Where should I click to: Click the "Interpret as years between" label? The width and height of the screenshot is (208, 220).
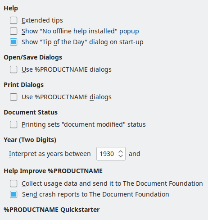50,154
